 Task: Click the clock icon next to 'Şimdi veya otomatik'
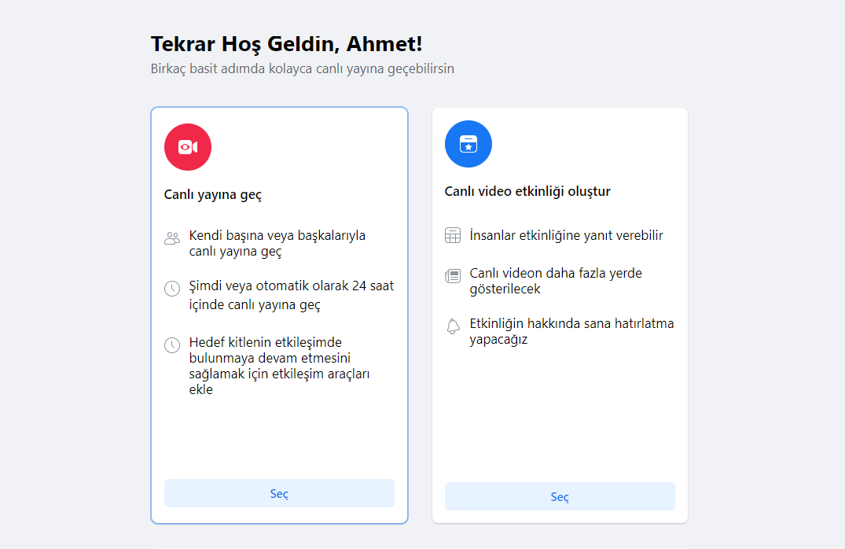pyautogui.click(x=172, y=288)
